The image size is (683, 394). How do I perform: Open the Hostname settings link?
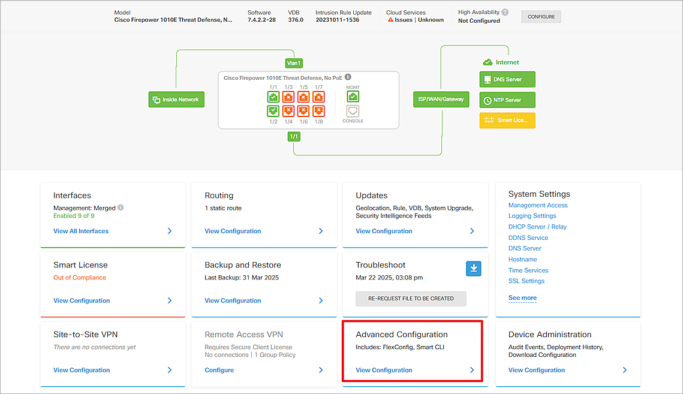coord(522,259)
